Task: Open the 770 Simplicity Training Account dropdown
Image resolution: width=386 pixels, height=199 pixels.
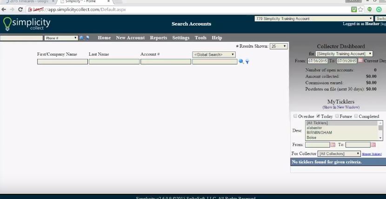Action: point(314,19)
